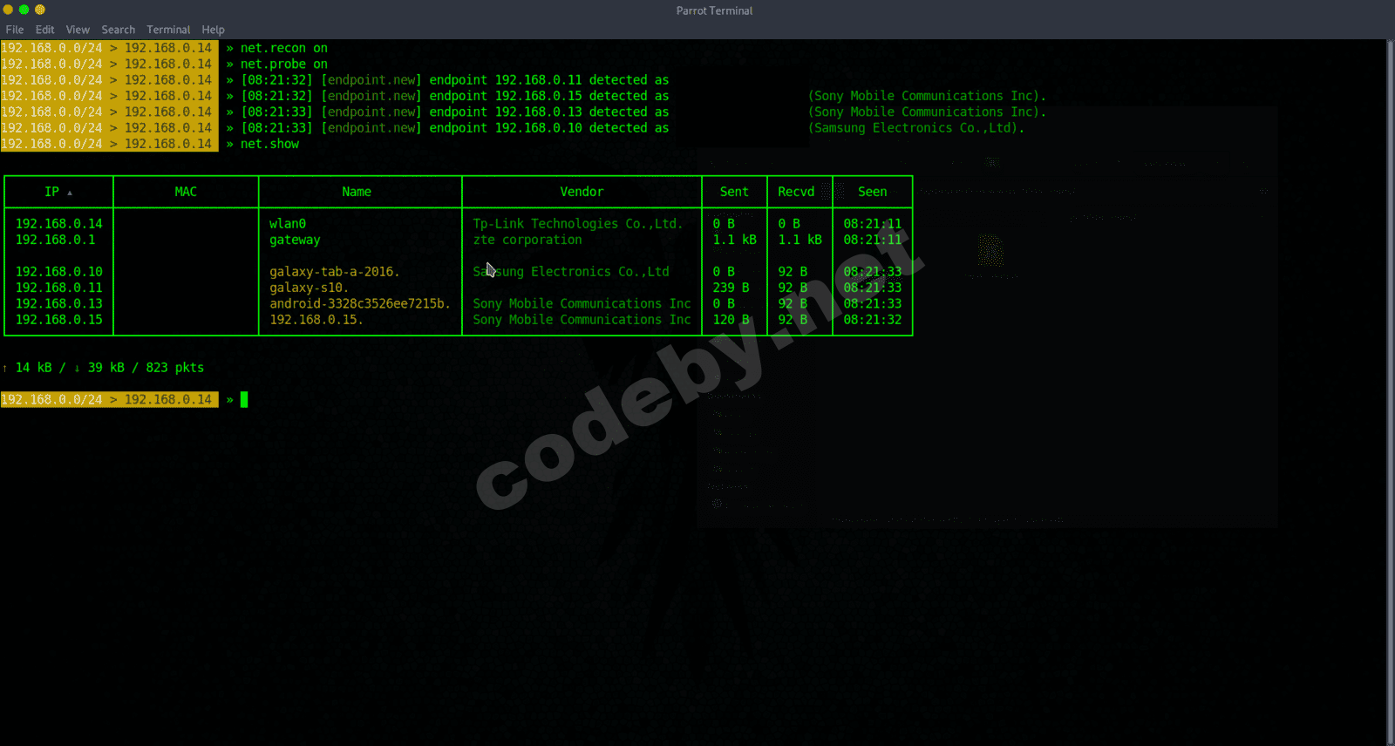1395x746 pixels.
Task: Open the Edit menu
Action: click(x=44, y=30)
